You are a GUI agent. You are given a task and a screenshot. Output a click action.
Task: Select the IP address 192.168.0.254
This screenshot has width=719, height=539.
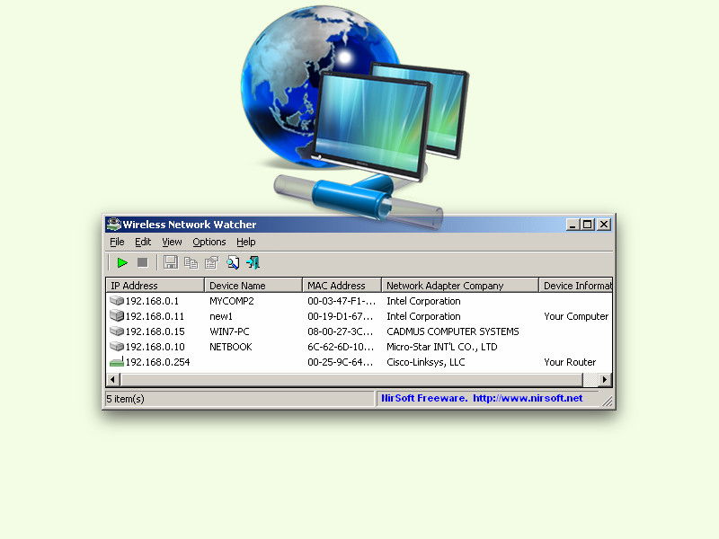point(157,362)
